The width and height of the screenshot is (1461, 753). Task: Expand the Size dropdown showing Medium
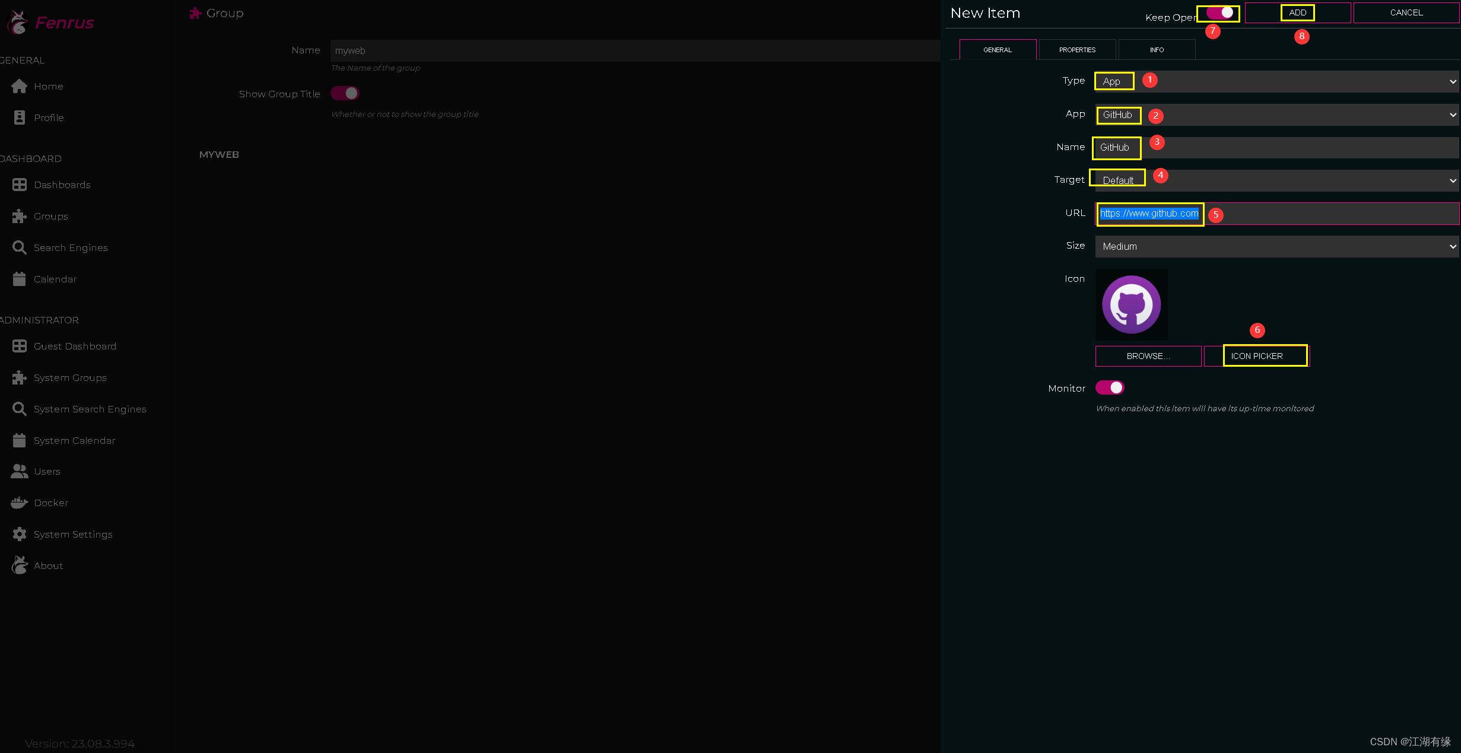click(x=1276, y=246)
